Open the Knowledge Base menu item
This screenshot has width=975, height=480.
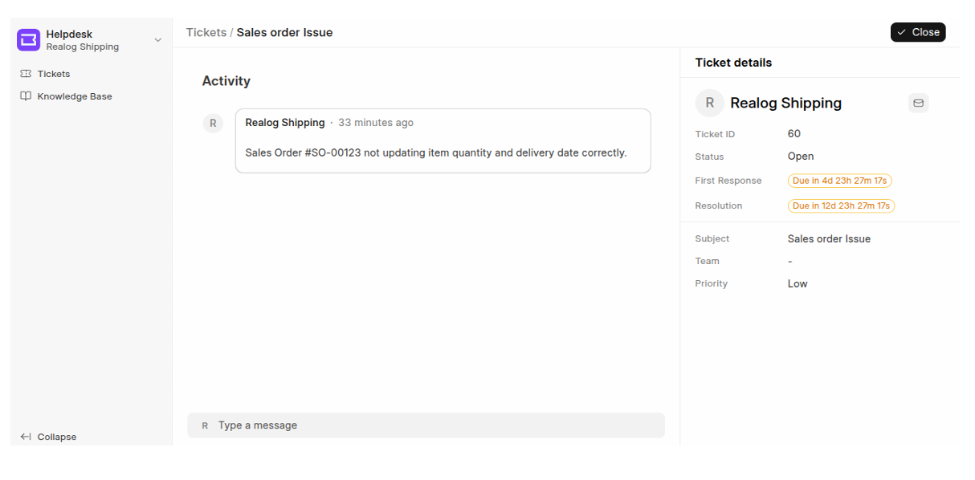(x=75, y=96)
